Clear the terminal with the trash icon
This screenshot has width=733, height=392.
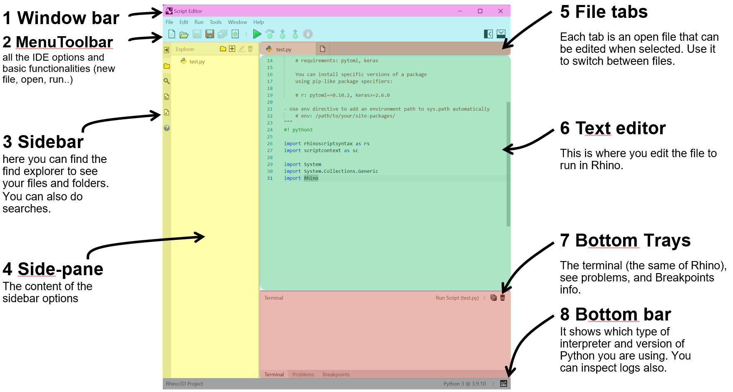coord(502,298)
